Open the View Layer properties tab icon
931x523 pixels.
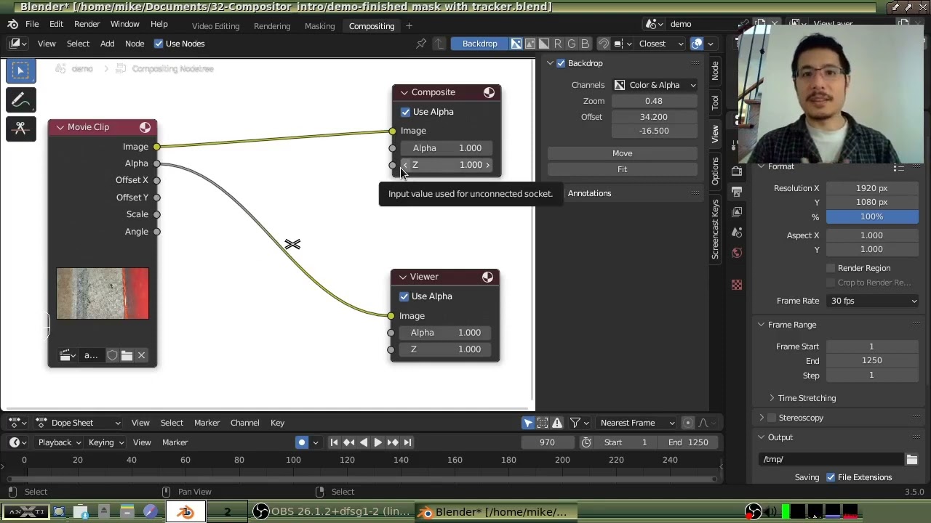(x=737, y=212)
